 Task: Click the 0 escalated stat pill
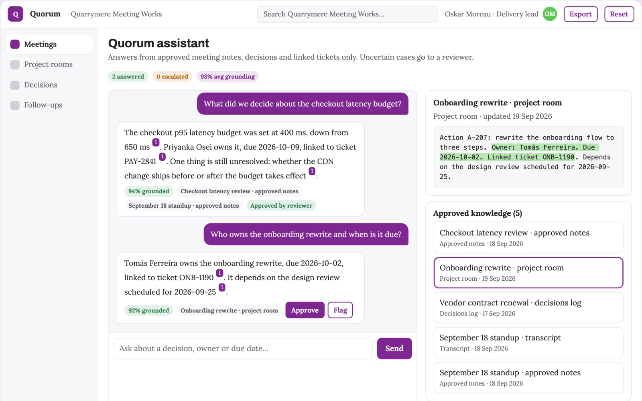172,77
